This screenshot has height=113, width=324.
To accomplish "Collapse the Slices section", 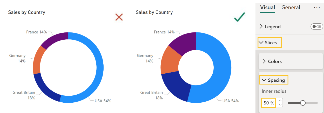I will click(270, 43).
